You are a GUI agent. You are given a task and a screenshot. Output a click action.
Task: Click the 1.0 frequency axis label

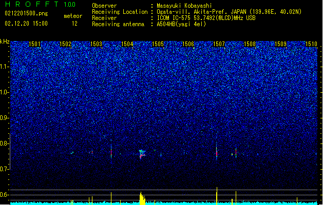coord(5,92)
